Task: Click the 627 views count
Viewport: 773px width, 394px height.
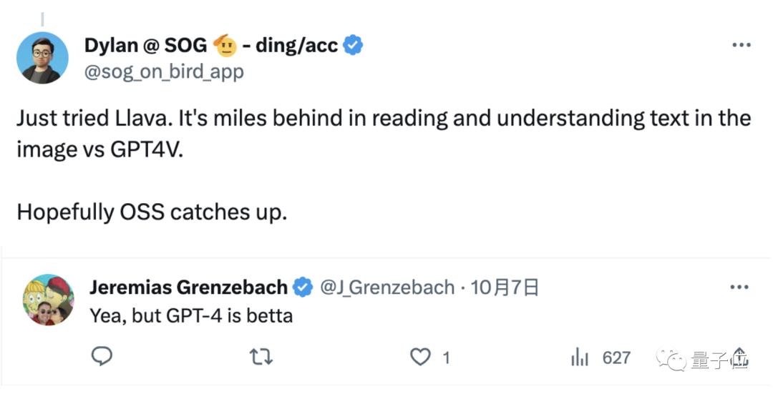Action: 616,357
